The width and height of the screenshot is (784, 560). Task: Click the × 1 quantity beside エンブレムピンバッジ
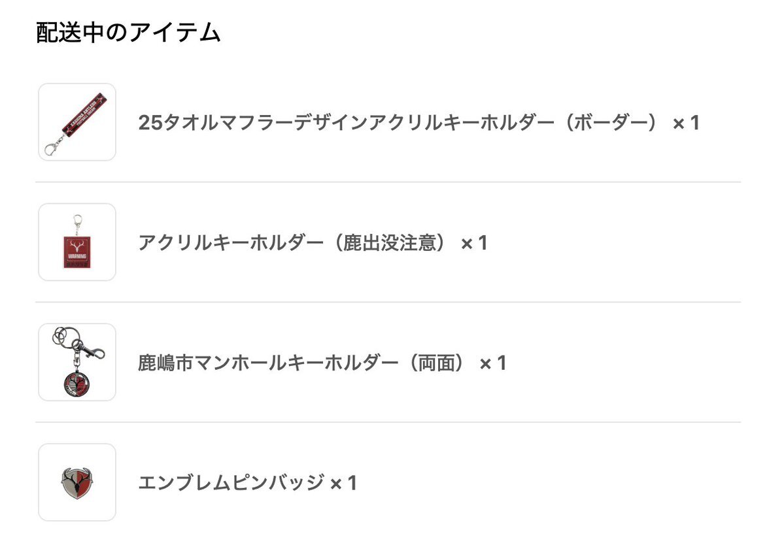[x=343, y=484]
